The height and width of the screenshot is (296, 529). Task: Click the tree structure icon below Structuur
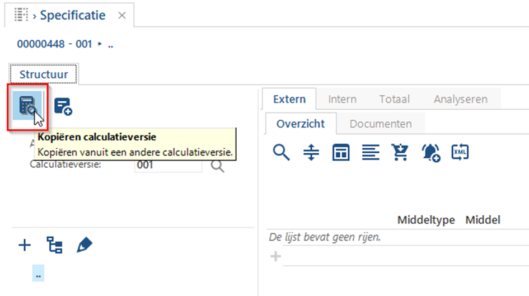(x=54, y=245)
